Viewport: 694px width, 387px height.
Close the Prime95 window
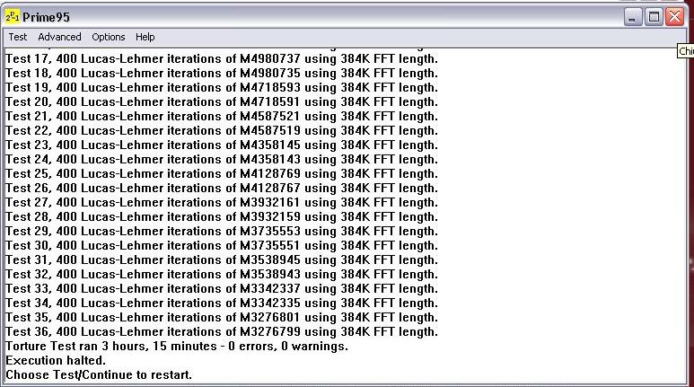675,18
